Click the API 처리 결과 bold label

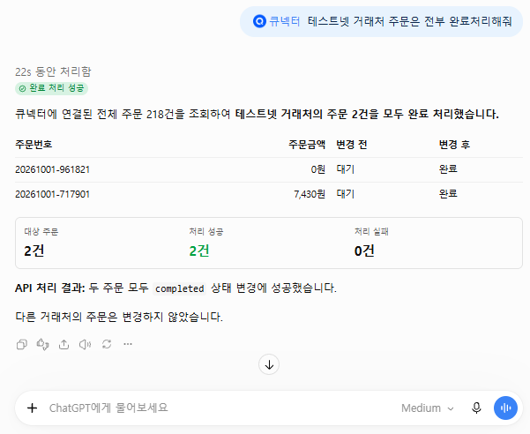tap(50, 288)
